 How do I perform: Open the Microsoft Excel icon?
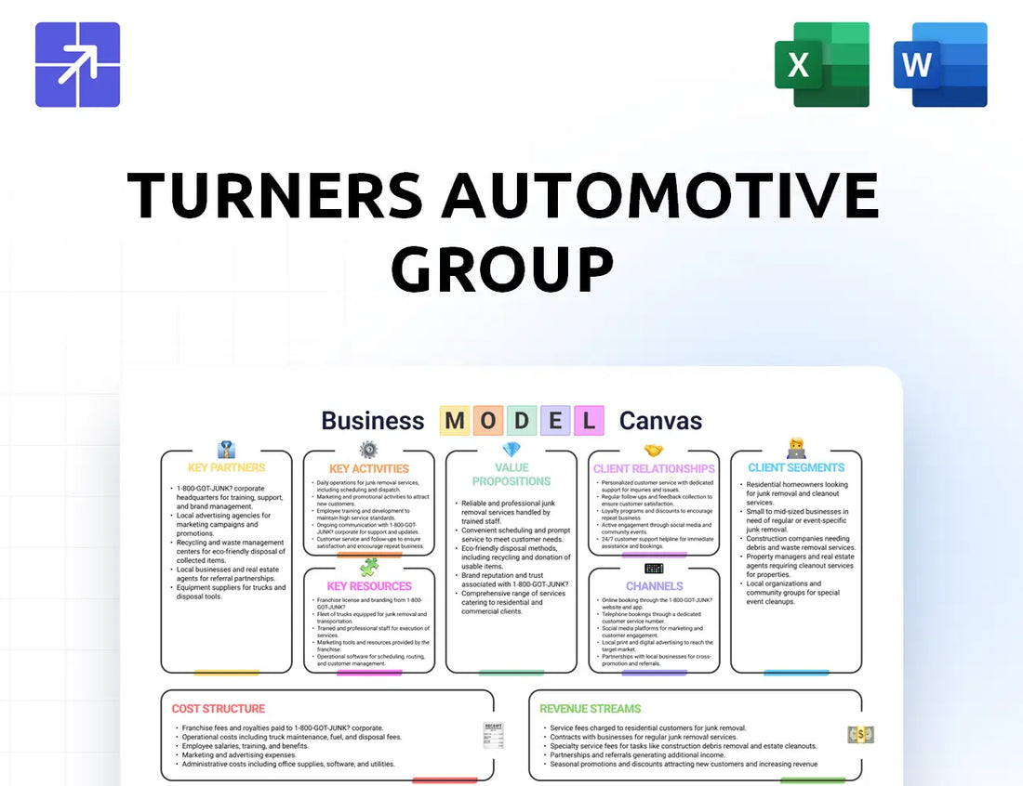(x=822, y=64)
